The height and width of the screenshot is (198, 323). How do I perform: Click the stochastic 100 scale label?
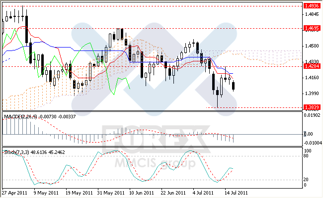(x=308, y=151)
